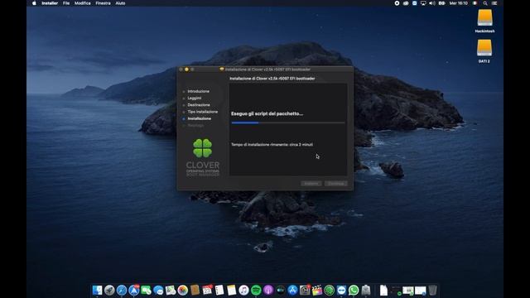The image size is (530, 298).
Task: Open Apple menu
Action: tap(34, 3)
